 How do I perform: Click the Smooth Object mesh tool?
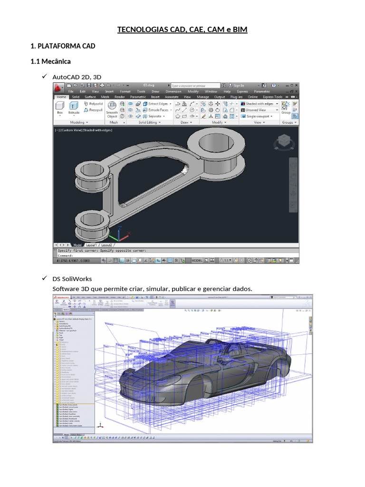[112, 110]
